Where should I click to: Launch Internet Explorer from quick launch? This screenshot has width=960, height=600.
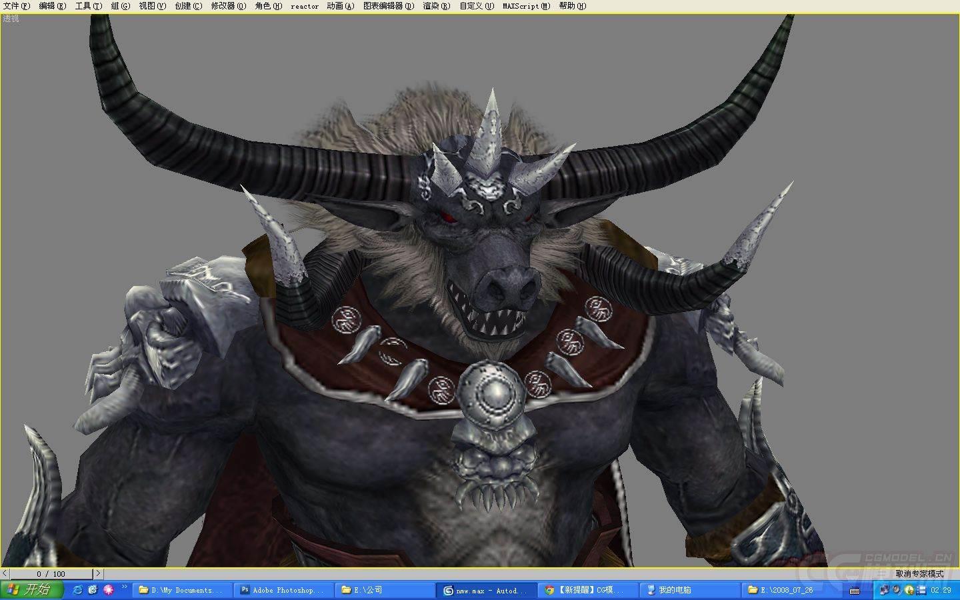click(x=78, y=590)
